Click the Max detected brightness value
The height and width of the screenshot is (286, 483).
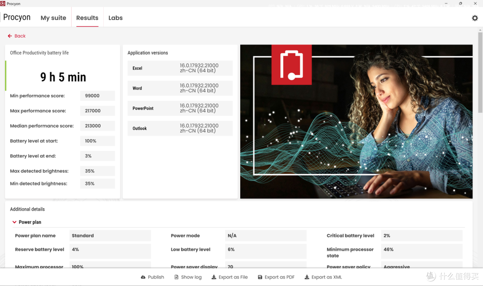point(97,171)
